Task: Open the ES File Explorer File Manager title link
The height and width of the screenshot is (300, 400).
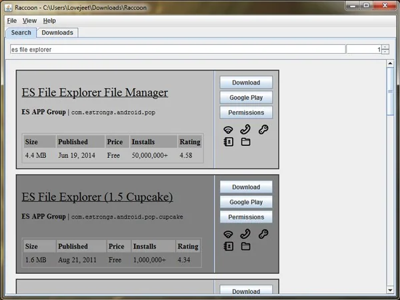Action: (x=95, y=93)
